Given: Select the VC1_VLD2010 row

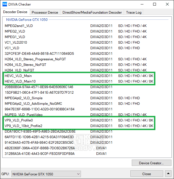Looking at the screenshot, I should 87,43.
